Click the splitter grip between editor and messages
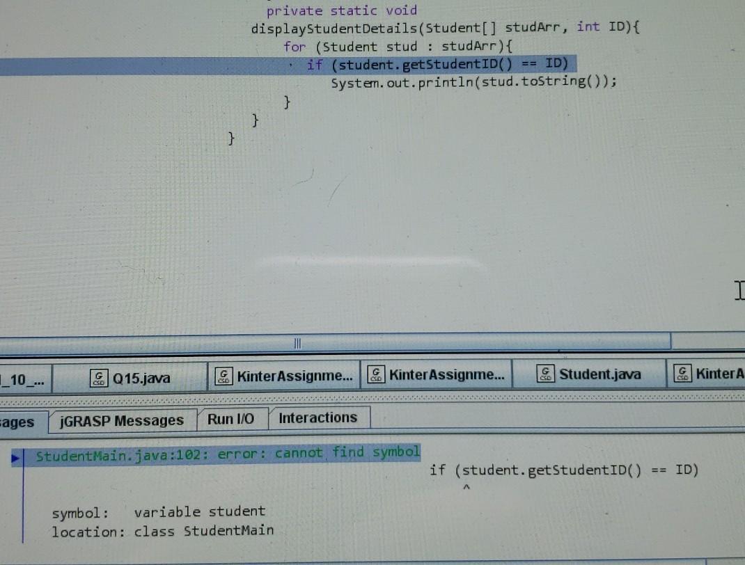Image resolution: width=745 pixels, height=565 pixels. (297, 342)
